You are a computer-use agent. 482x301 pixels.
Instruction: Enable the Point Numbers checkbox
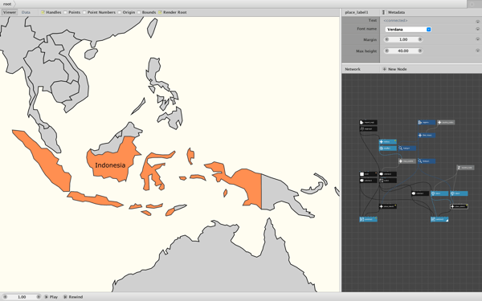pyautogui.click(x=84, y=12)
